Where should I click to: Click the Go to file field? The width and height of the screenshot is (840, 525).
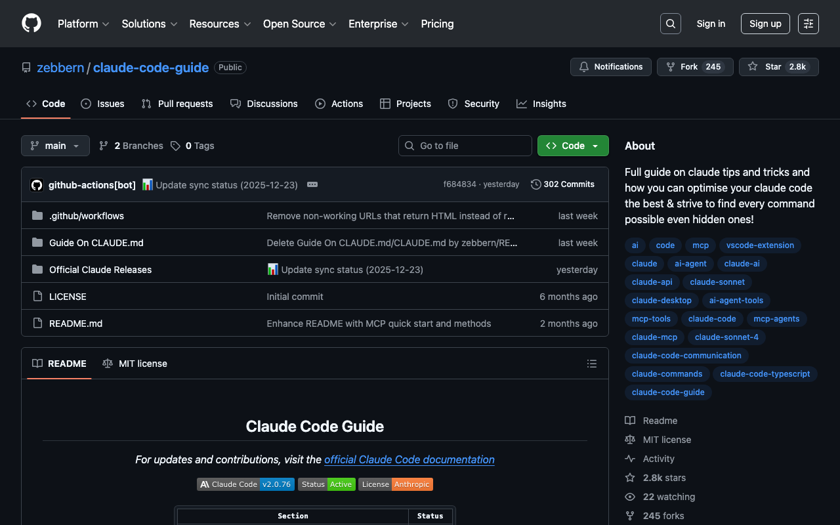pos(465,146)
